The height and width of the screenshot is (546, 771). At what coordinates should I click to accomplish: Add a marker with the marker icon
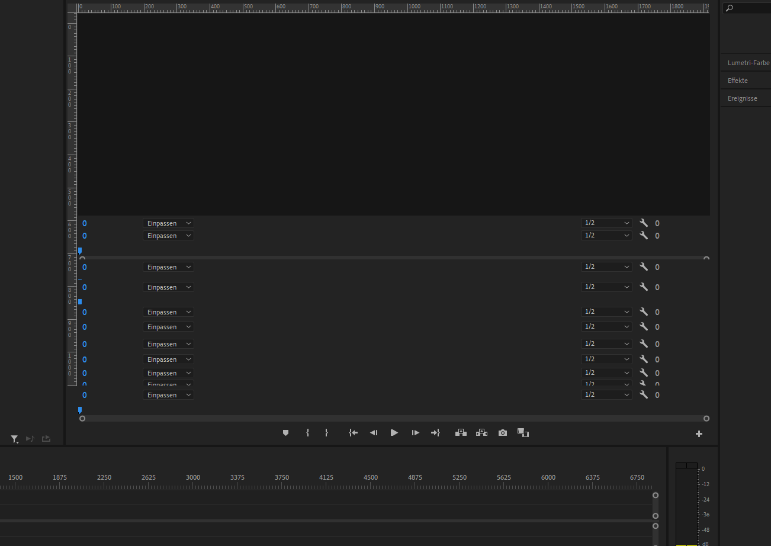(285, 433)
